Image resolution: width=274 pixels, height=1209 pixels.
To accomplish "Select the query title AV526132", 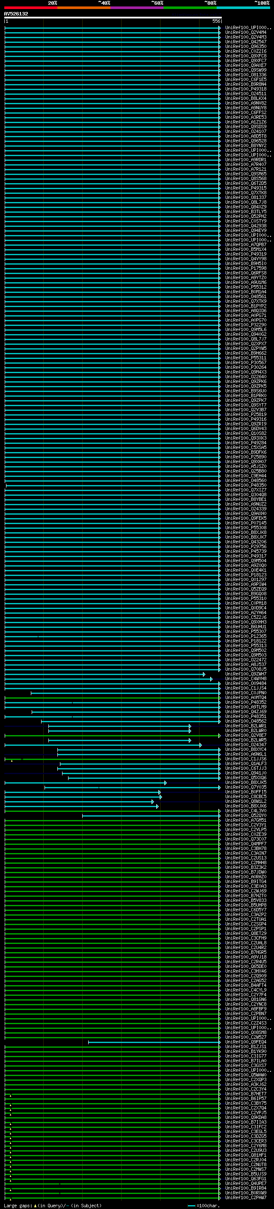I will pyautogui.click(x=16, y=14).
